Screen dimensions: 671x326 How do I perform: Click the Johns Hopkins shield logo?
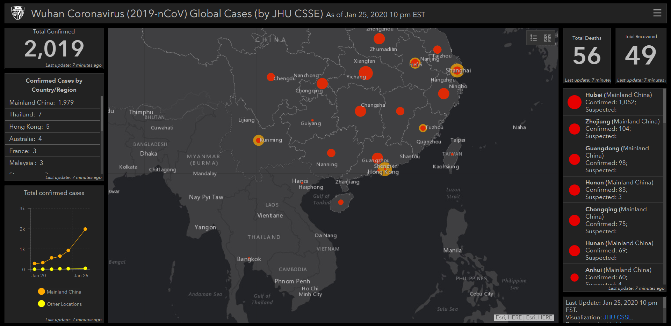click(17, 14)
